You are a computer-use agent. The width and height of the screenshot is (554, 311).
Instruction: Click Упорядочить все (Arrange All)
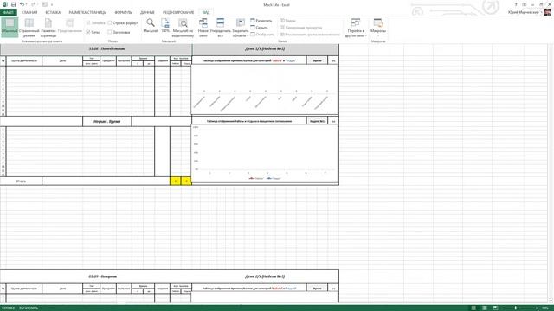[220, 28]
